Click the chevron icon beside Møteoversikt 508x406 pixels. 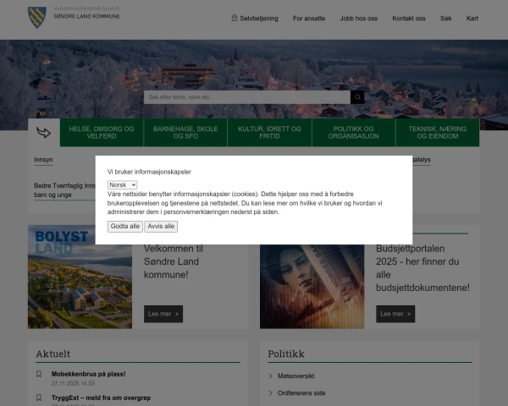pyautogui.click(x=271, y=376)
